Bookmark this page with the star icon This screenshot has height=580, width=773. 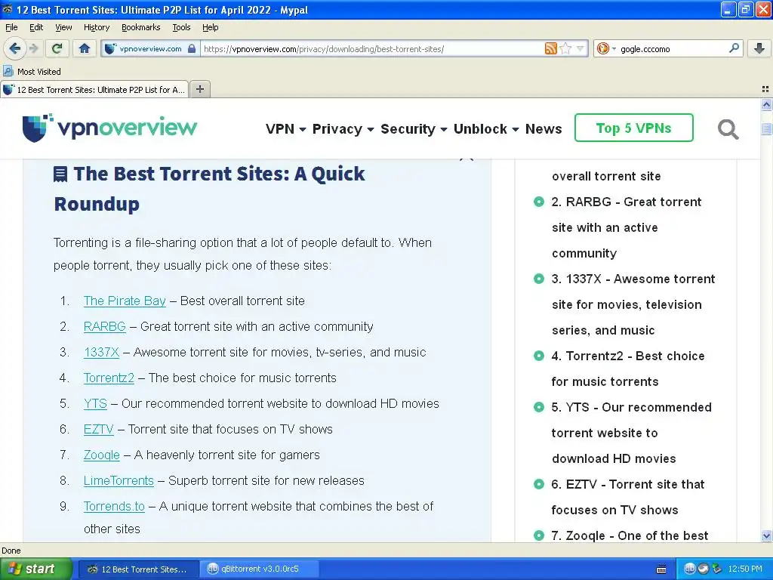tap(566, 48)
